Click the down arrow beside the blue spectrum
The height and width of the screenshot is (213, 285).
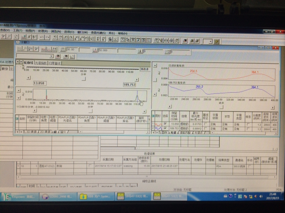click(155, 95)
